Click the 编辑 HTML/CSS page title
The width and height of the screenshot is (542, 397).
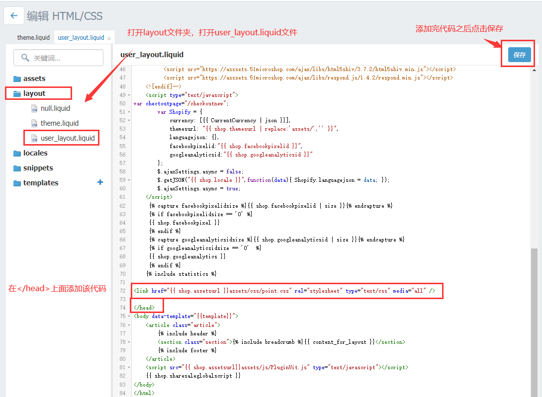click(65, 16)
